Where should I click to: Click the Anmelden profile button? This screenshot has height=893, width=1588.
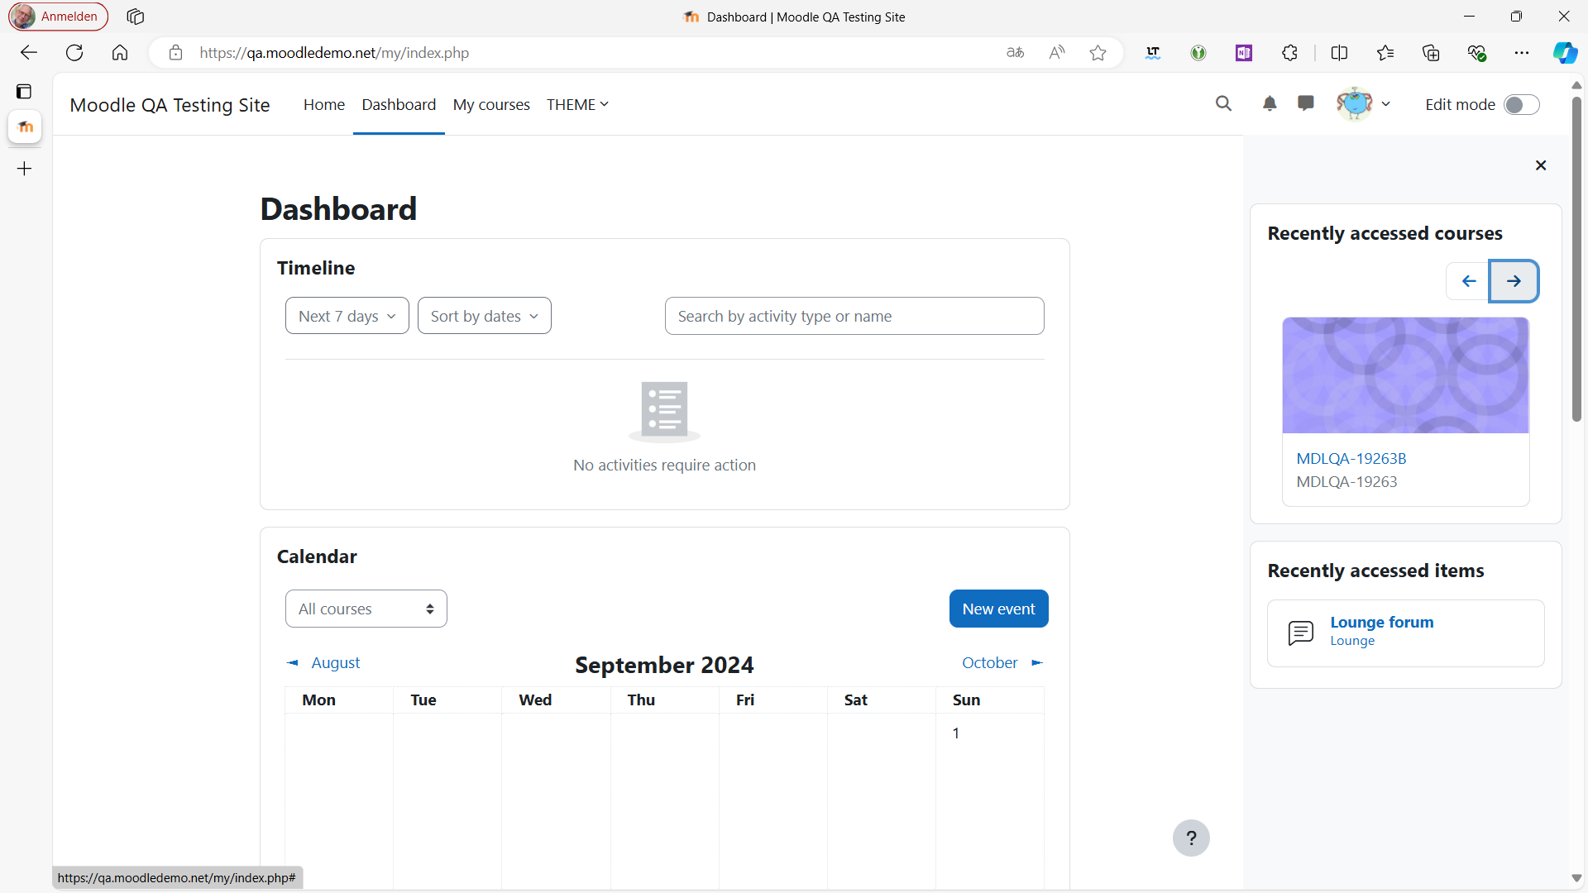[x=58, y=17]
